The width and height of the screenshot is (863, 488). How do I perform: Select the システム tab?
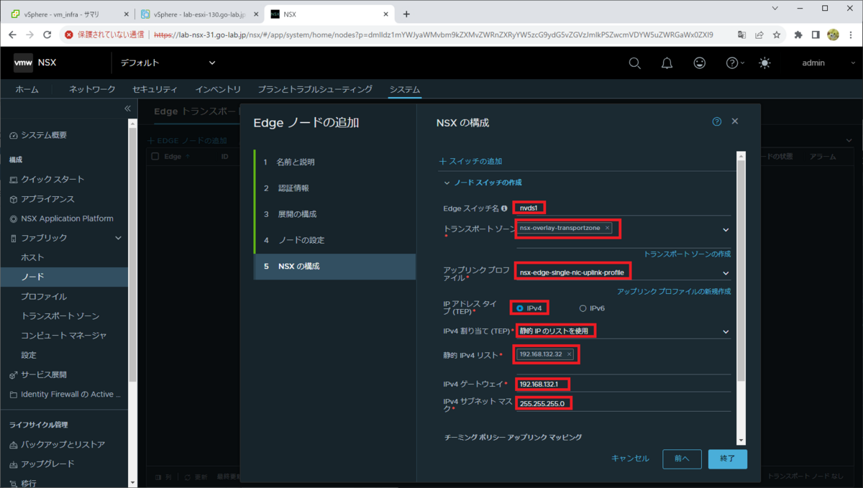pos(404,90)
